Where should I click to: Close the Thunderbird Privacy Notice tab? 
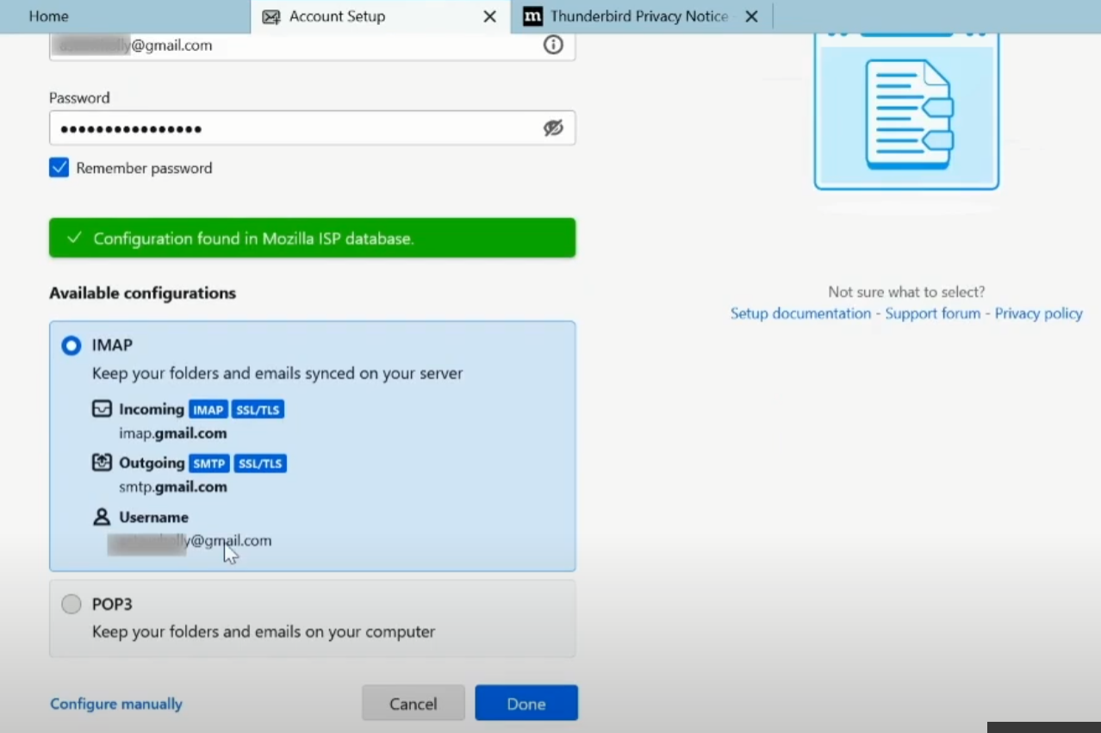pos(751,16)
